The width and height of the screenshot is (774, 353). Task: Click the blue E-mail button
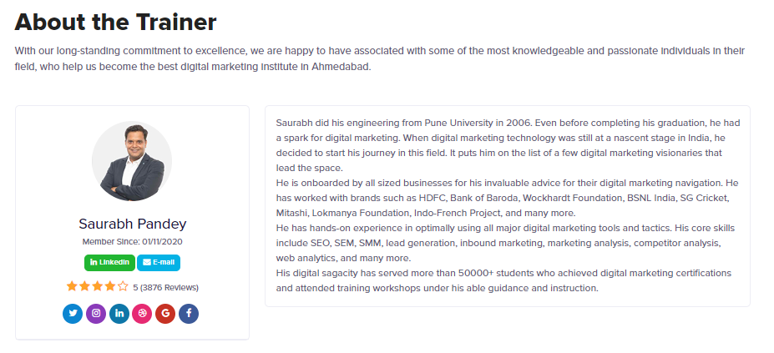[159, 263]
